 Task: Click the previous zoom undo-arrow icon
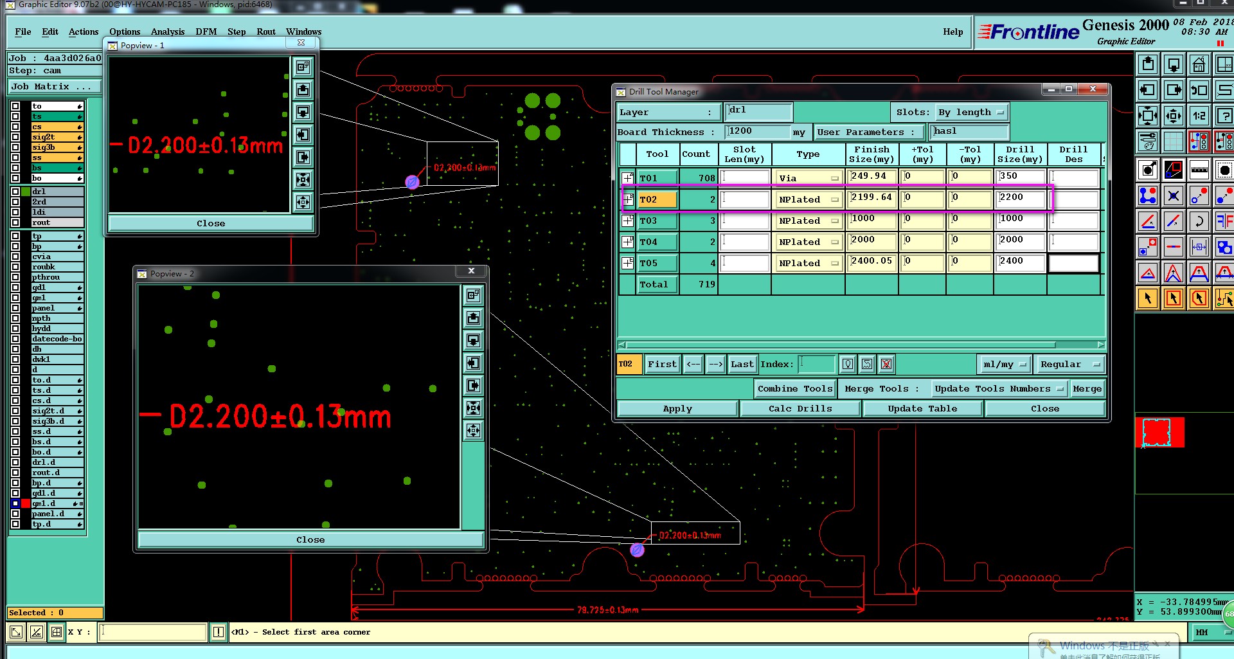[x=1199, y=90]
